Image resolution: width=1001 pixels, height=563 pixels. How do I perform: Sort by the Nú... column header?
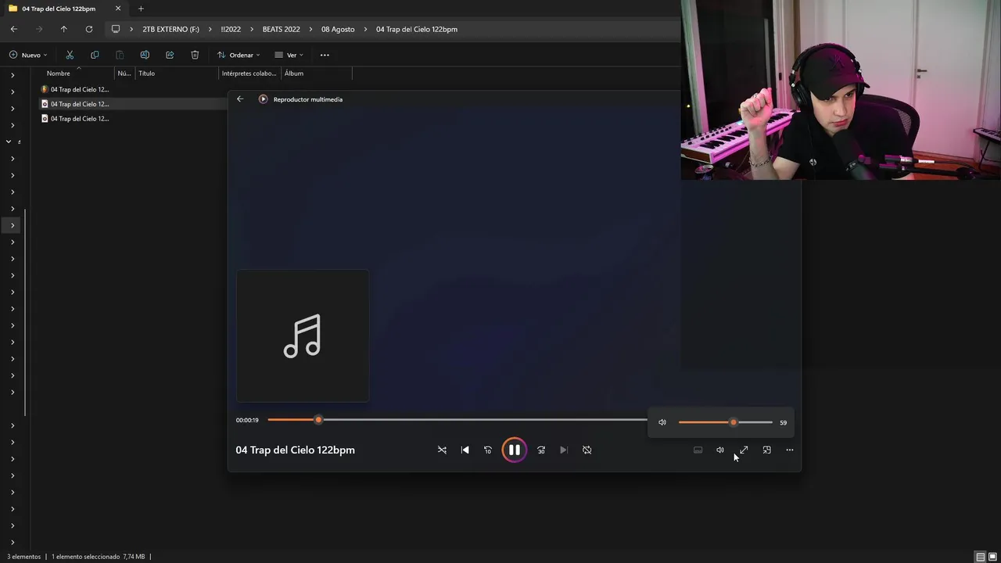coord(124,74)
